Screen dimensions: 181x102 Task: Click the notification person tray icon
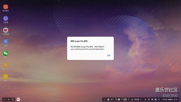(x=145, y=99)
